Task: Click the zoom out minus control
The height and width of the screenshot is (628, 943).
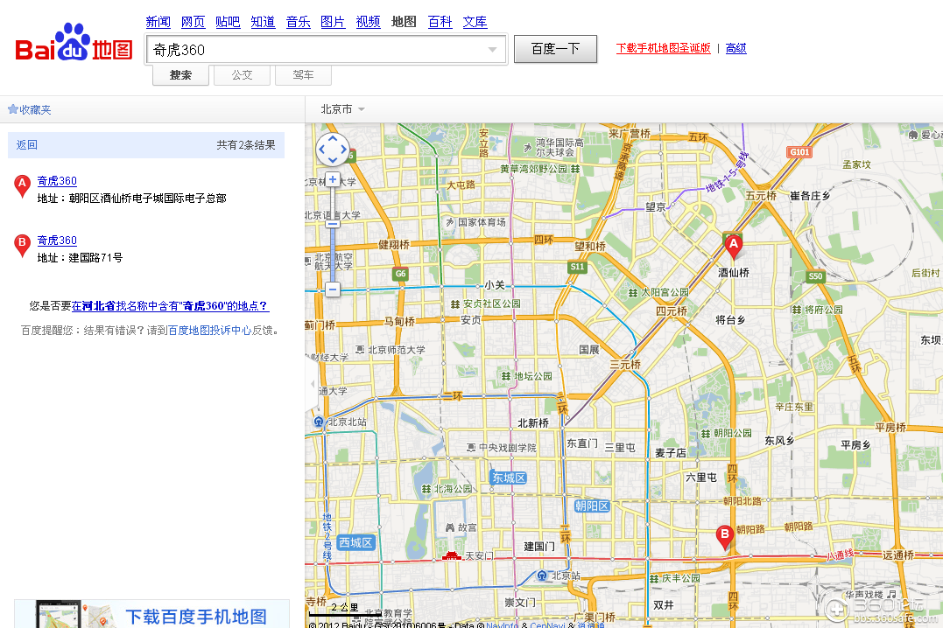Action: click(x=333, y=289)
